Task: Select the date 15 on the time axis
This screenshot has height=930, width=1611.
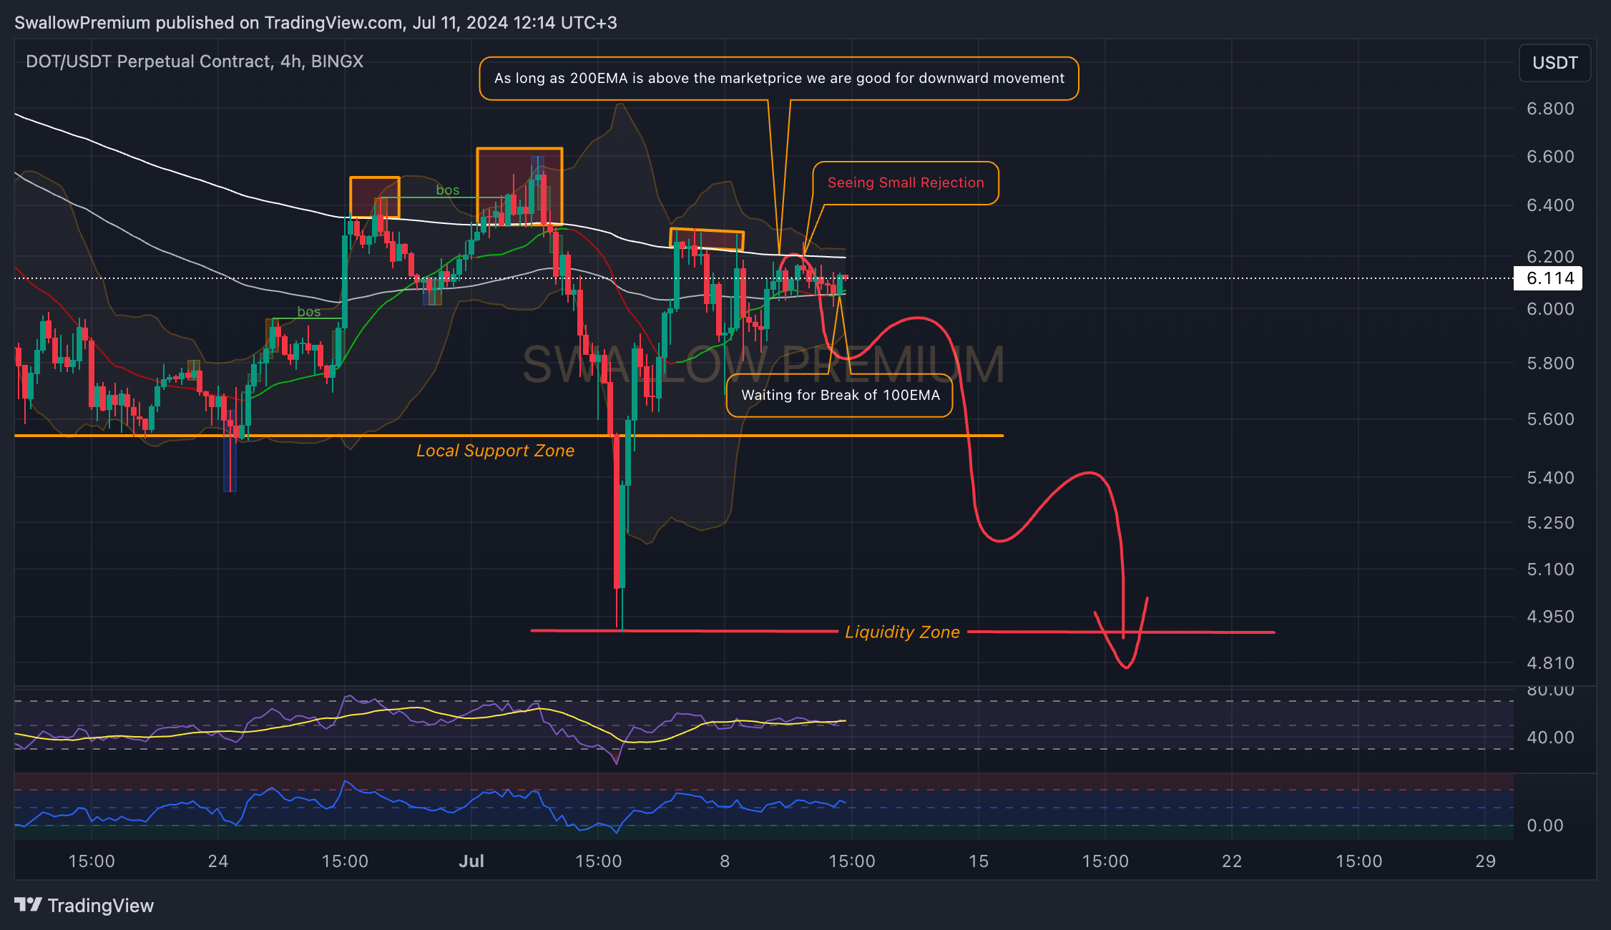Action: (x=979, y=861)
